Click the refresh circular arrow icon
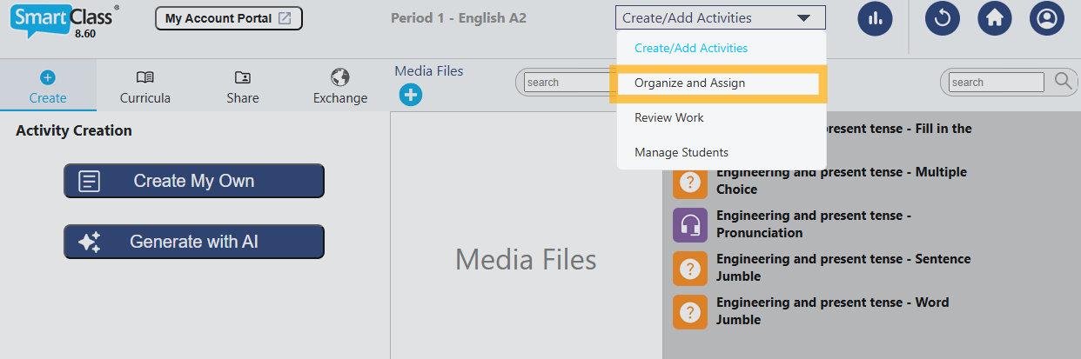Viewport: 1081px width, 359px height. [x=943, y=18]
